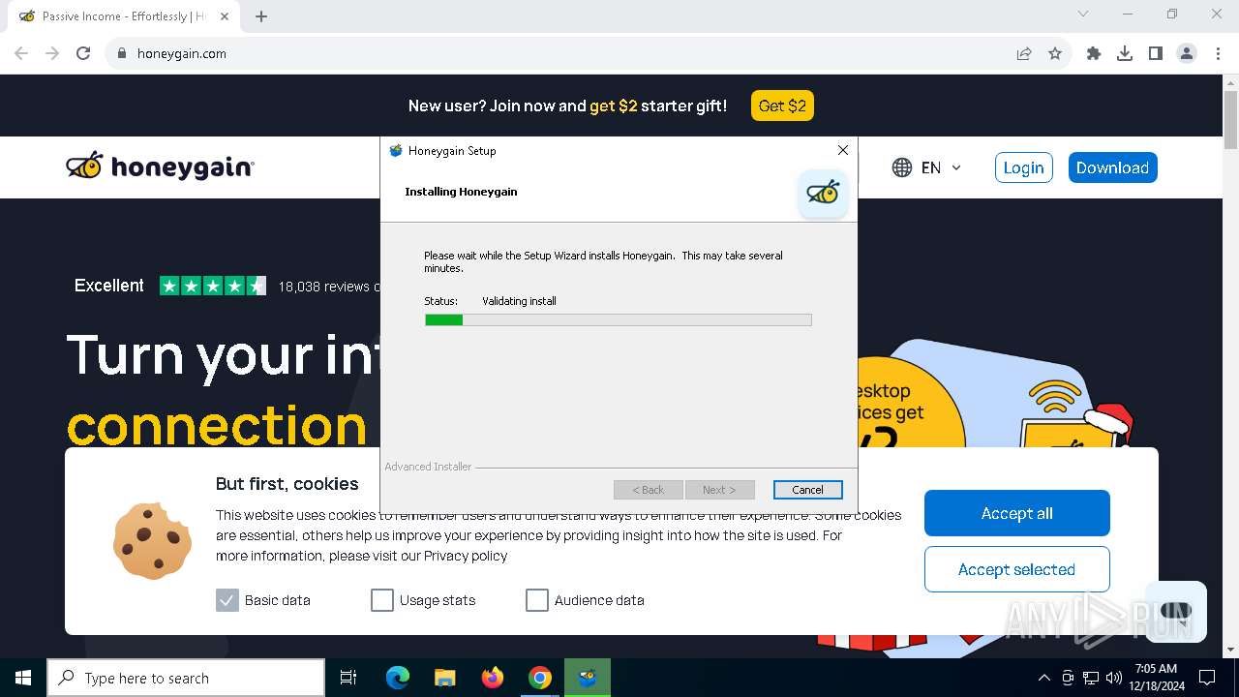Click the Chrome back arrow
The height and width of the screenshot is (697, 1239).
coord(21,53)
